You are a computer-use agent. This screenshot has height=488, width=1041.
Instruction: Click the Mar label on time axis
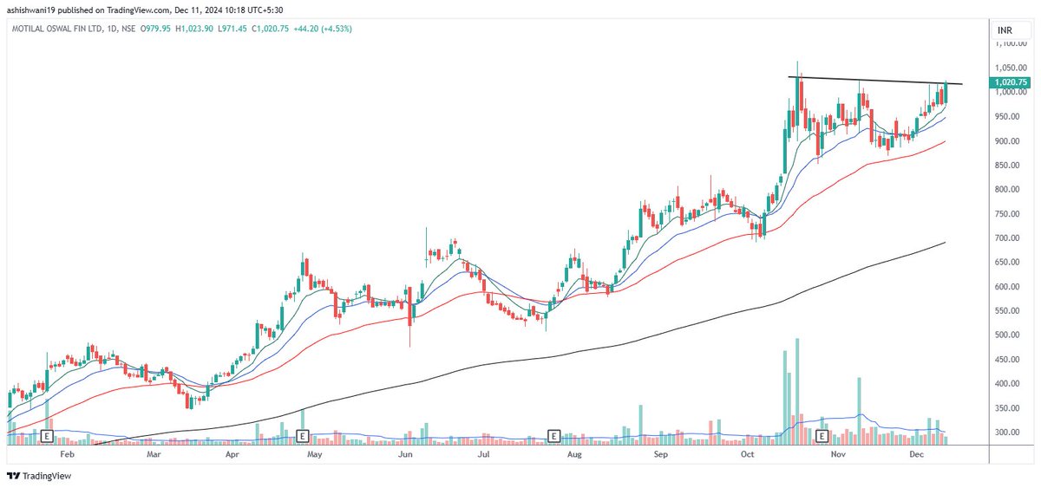pos(153,452)
